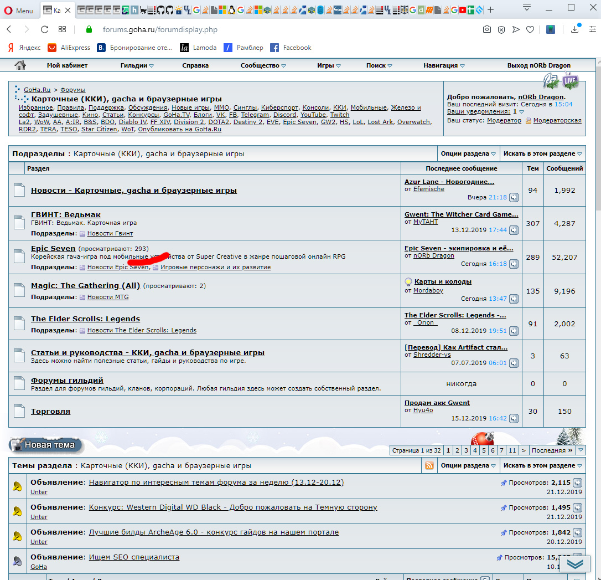Open the page-jump arrow after Последняя

click(x=581, y=450)
